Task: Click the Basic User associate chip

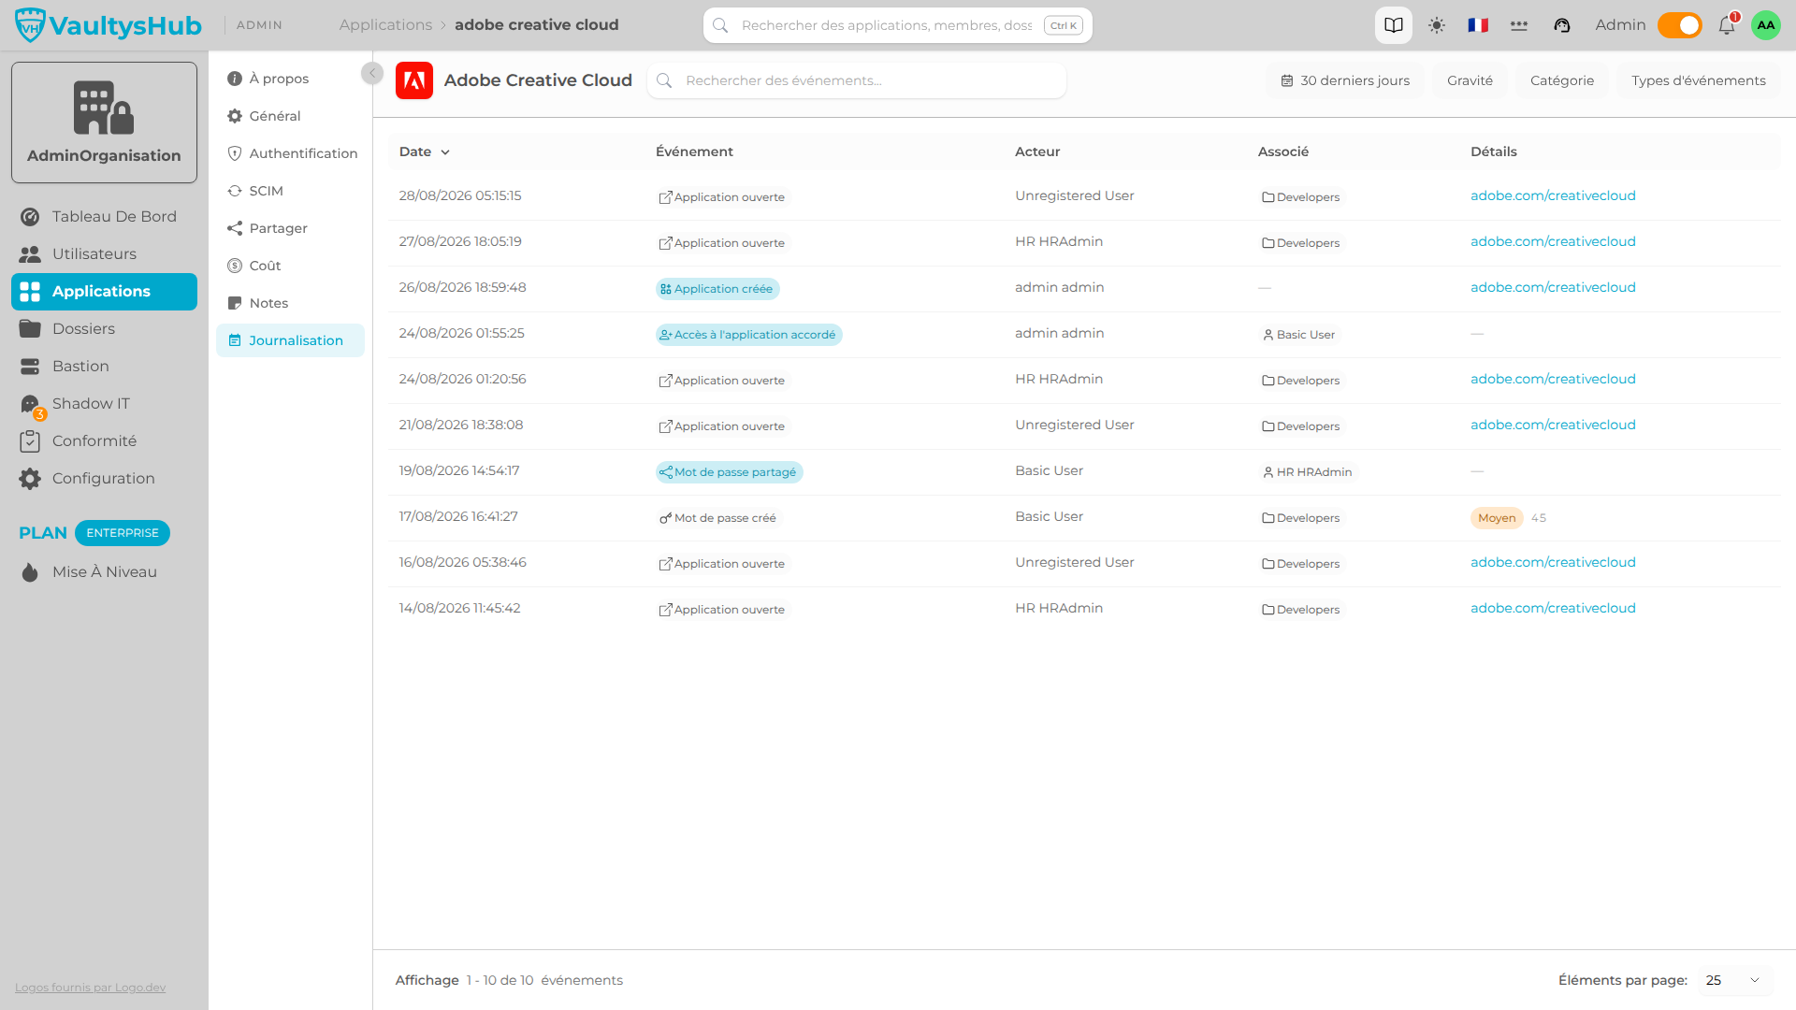Action: pos(1299,335)
